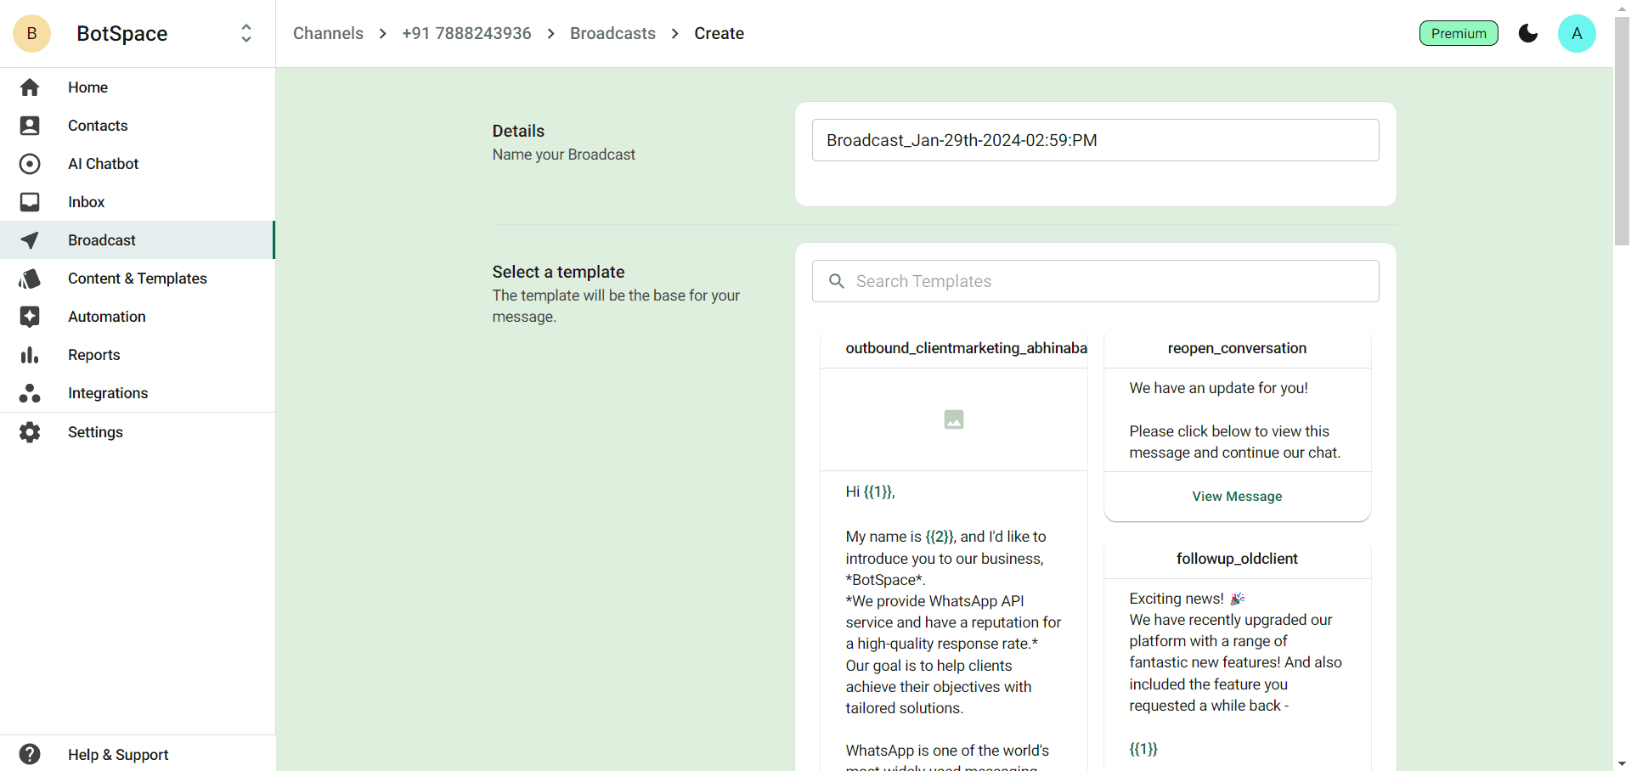Screen dimensions: 1631x771
Task: Select Broadcast menu item
Action: 138,240
